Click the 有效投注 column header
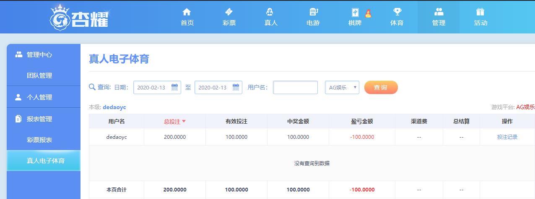Image resolution: width=535 pixels, height=199 pixels. pos(236,121)
